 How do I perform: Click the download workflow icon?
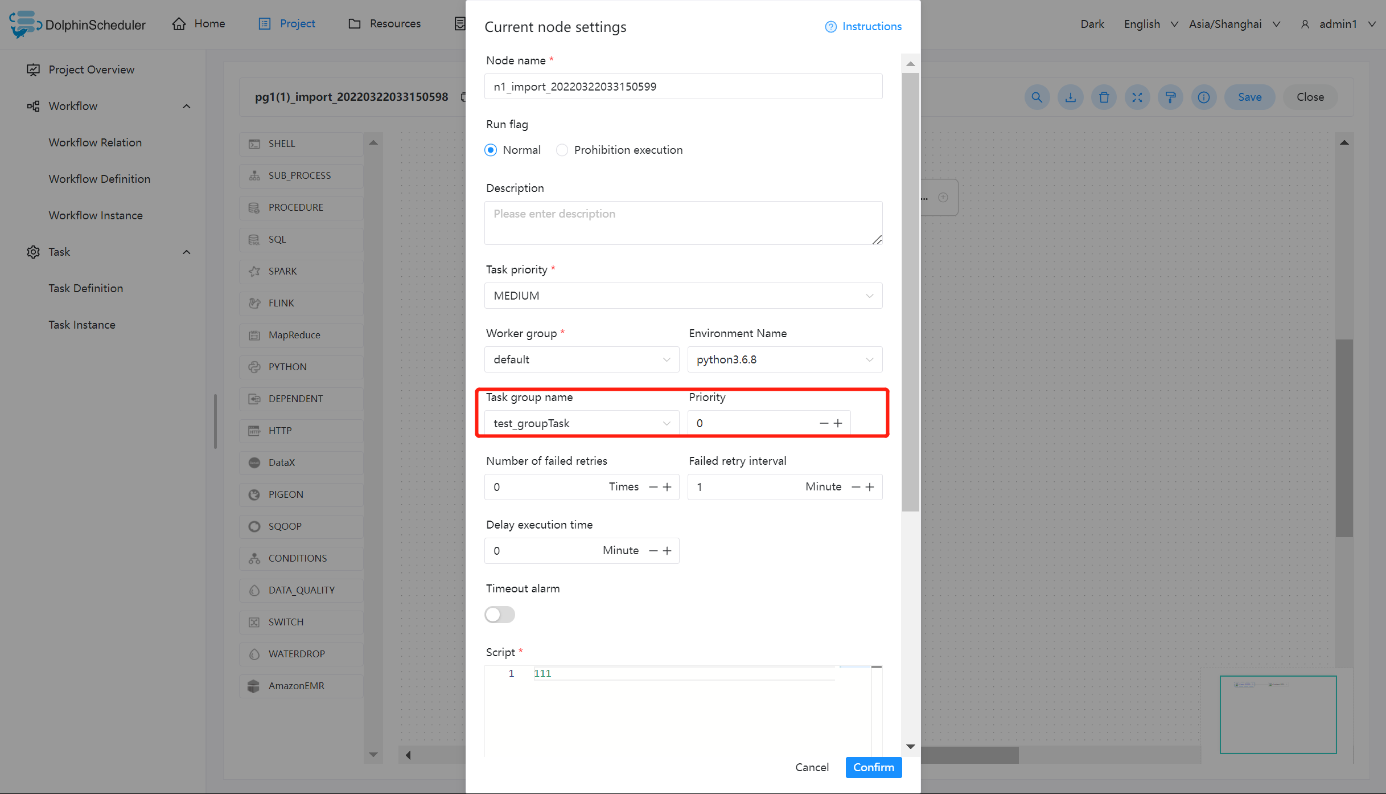[x=1070, y=97]
